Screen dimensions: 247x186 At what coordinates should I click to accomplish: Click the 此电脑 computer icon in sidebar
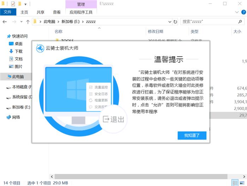(9, 77)
